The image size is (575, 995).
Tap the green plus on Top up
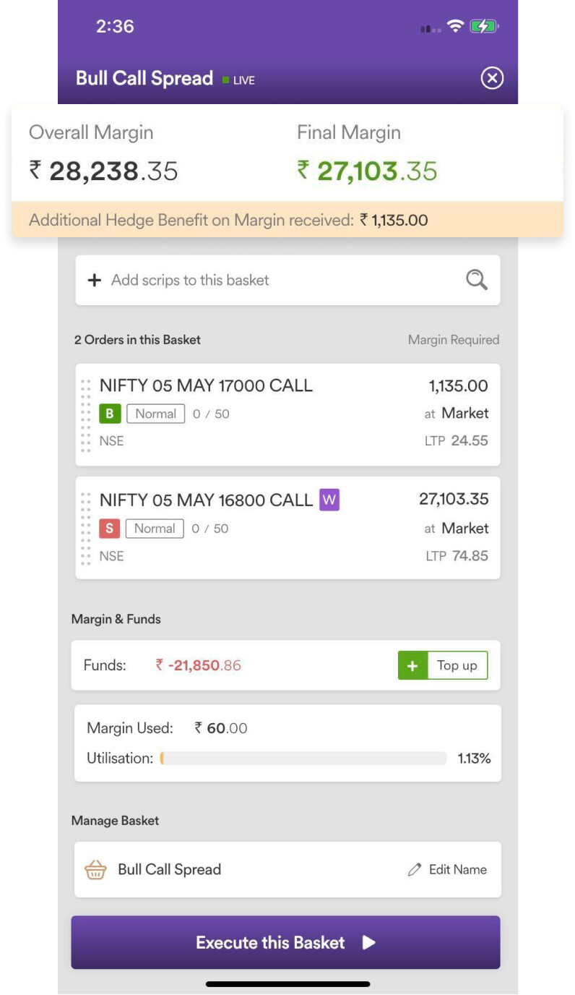click(x=412, y=666)
